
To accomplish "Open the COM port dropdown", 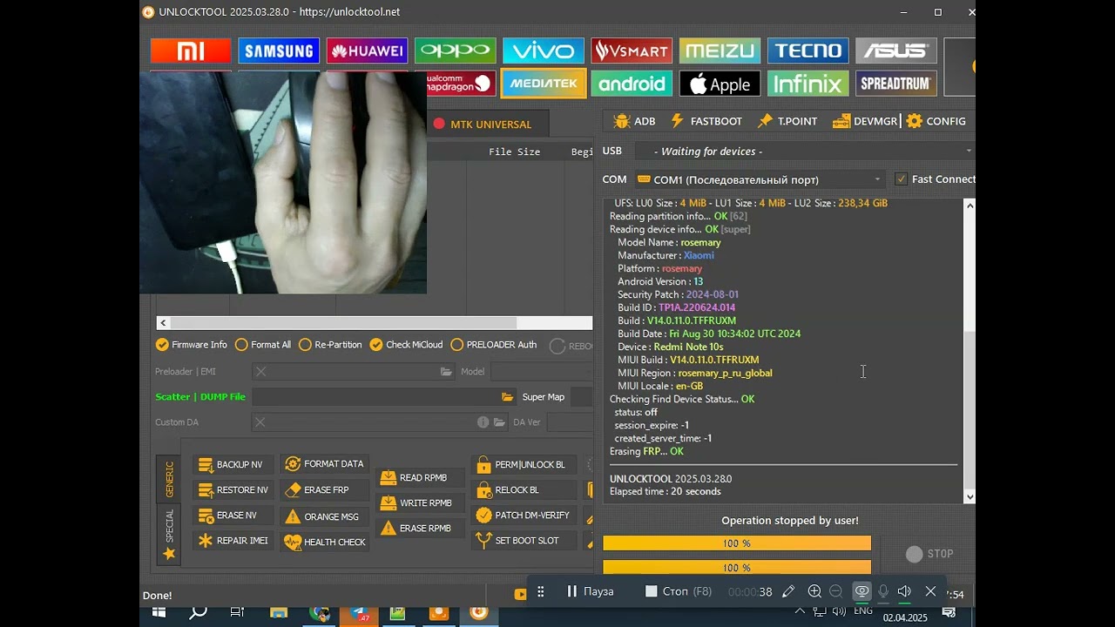I will click(878, 179).
